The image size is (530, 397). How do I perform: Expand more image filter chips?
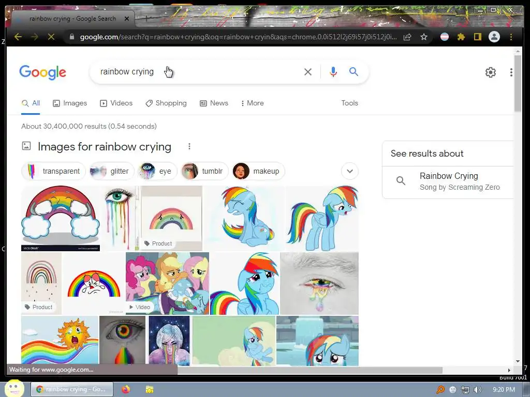(350, 171)
